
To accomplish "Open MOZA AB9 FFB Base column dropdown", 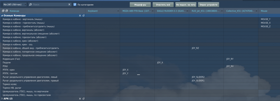I will pyautogui.click(x=153, y=11).
